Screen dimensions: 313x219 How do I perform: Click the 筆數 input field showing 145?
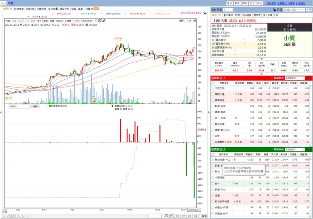tap(189, 21)
